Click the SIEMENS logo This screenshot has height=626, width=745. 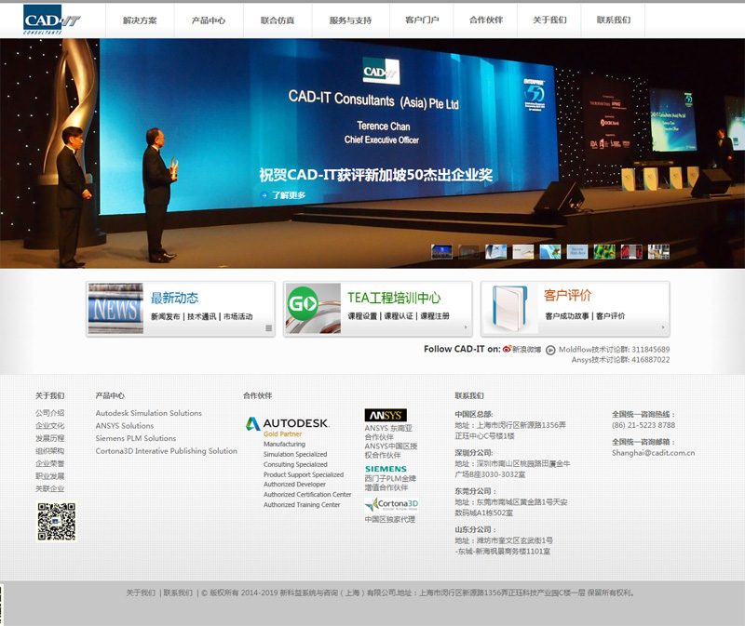point(386,469)
